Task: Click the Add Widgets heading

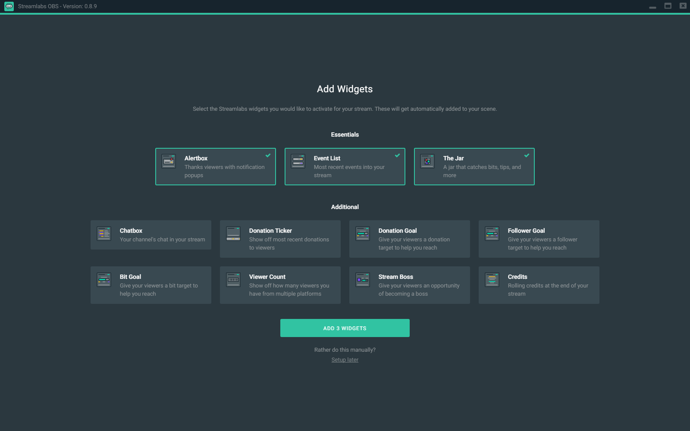Action: coord(345,89)
